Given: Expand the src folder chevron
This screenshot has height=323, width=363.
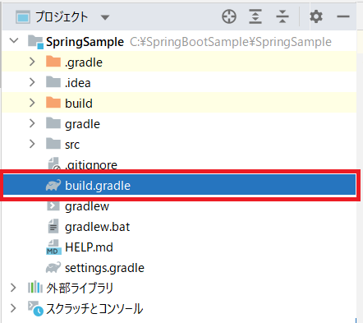Looking at the screenshot, I should (32, 144).
